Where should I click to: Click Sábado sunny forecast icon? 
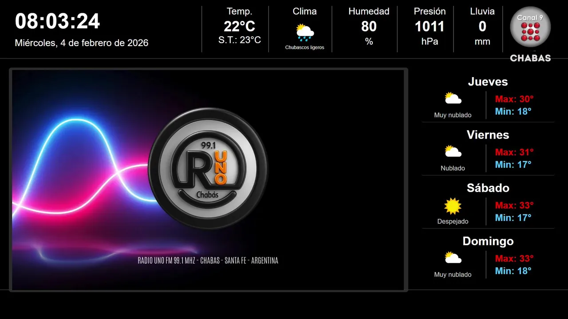(x=453, y=206)
